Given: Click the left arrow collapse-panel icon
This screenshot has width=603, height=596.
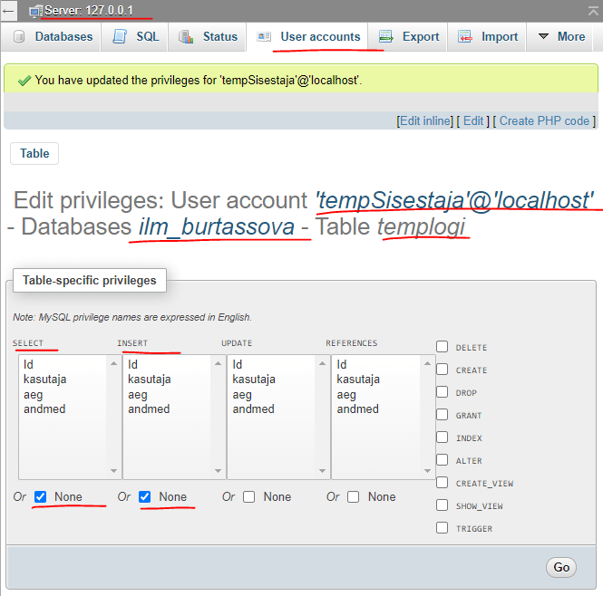Looking at the screenshot, I should (9, 10).
